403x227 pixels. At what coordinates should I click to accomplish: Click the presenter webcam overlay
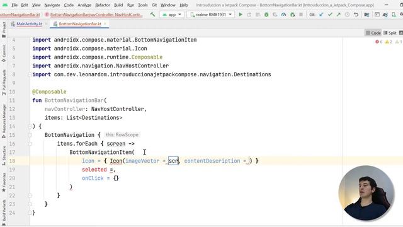click(366, 193)
